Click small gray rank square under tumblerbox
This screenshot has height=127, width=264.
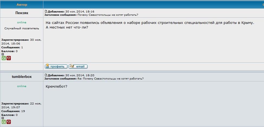[x=2, y=118]
